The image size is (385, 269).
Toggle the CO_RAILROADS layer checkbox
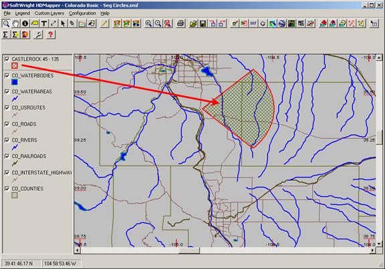tap(7, 156)
